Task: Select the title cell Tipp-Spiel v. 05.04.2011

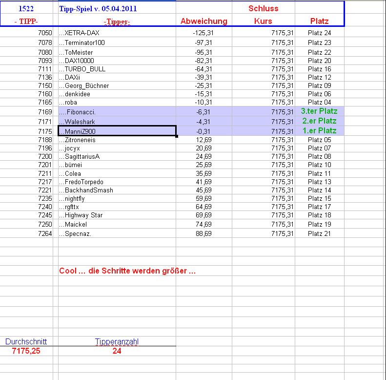Action: point(117,8)
